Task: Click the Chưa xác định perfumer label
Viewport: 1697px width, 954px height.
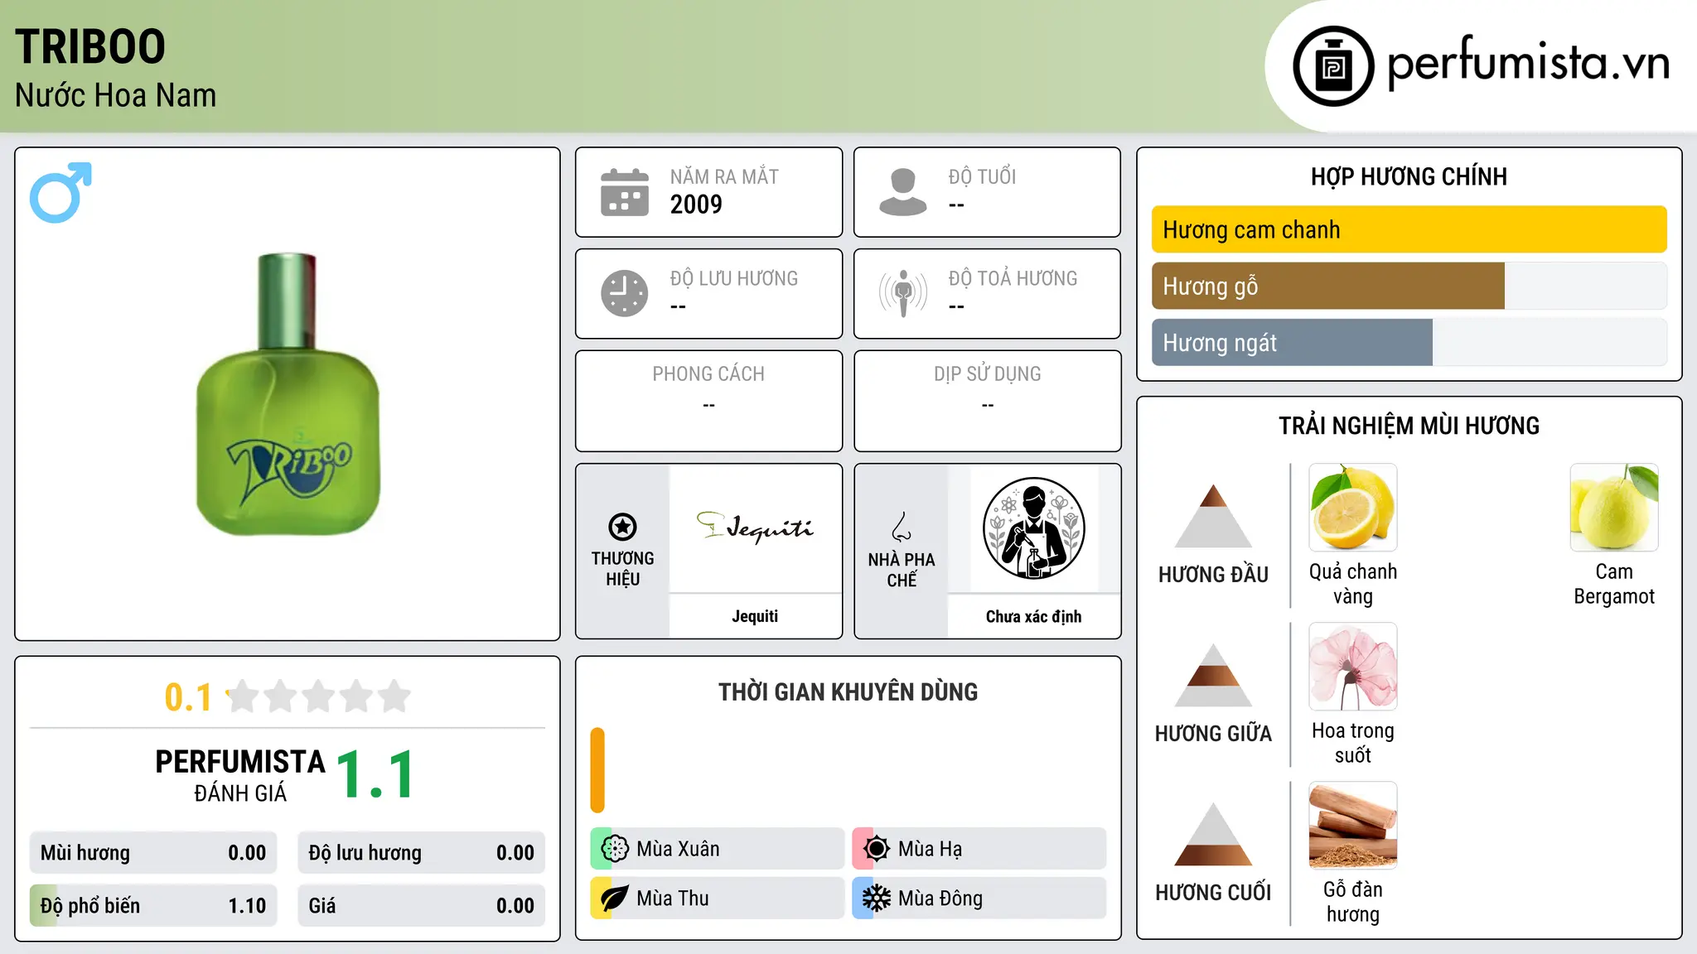Action: (1033, 616)
